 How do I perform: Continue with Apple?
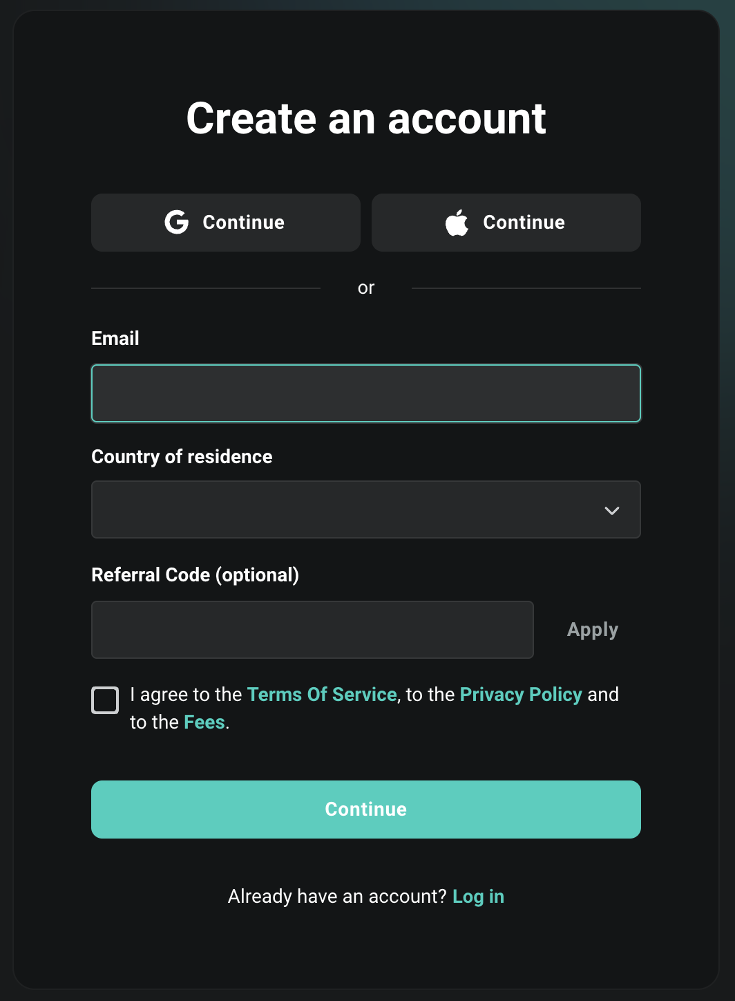click(506, 222)
